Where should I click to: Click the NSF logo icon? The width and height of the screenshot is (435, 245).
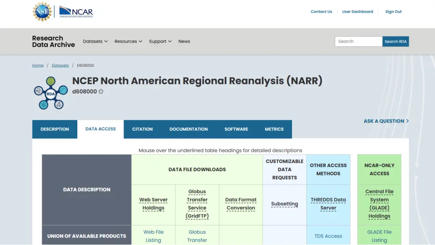pos(42,11)
